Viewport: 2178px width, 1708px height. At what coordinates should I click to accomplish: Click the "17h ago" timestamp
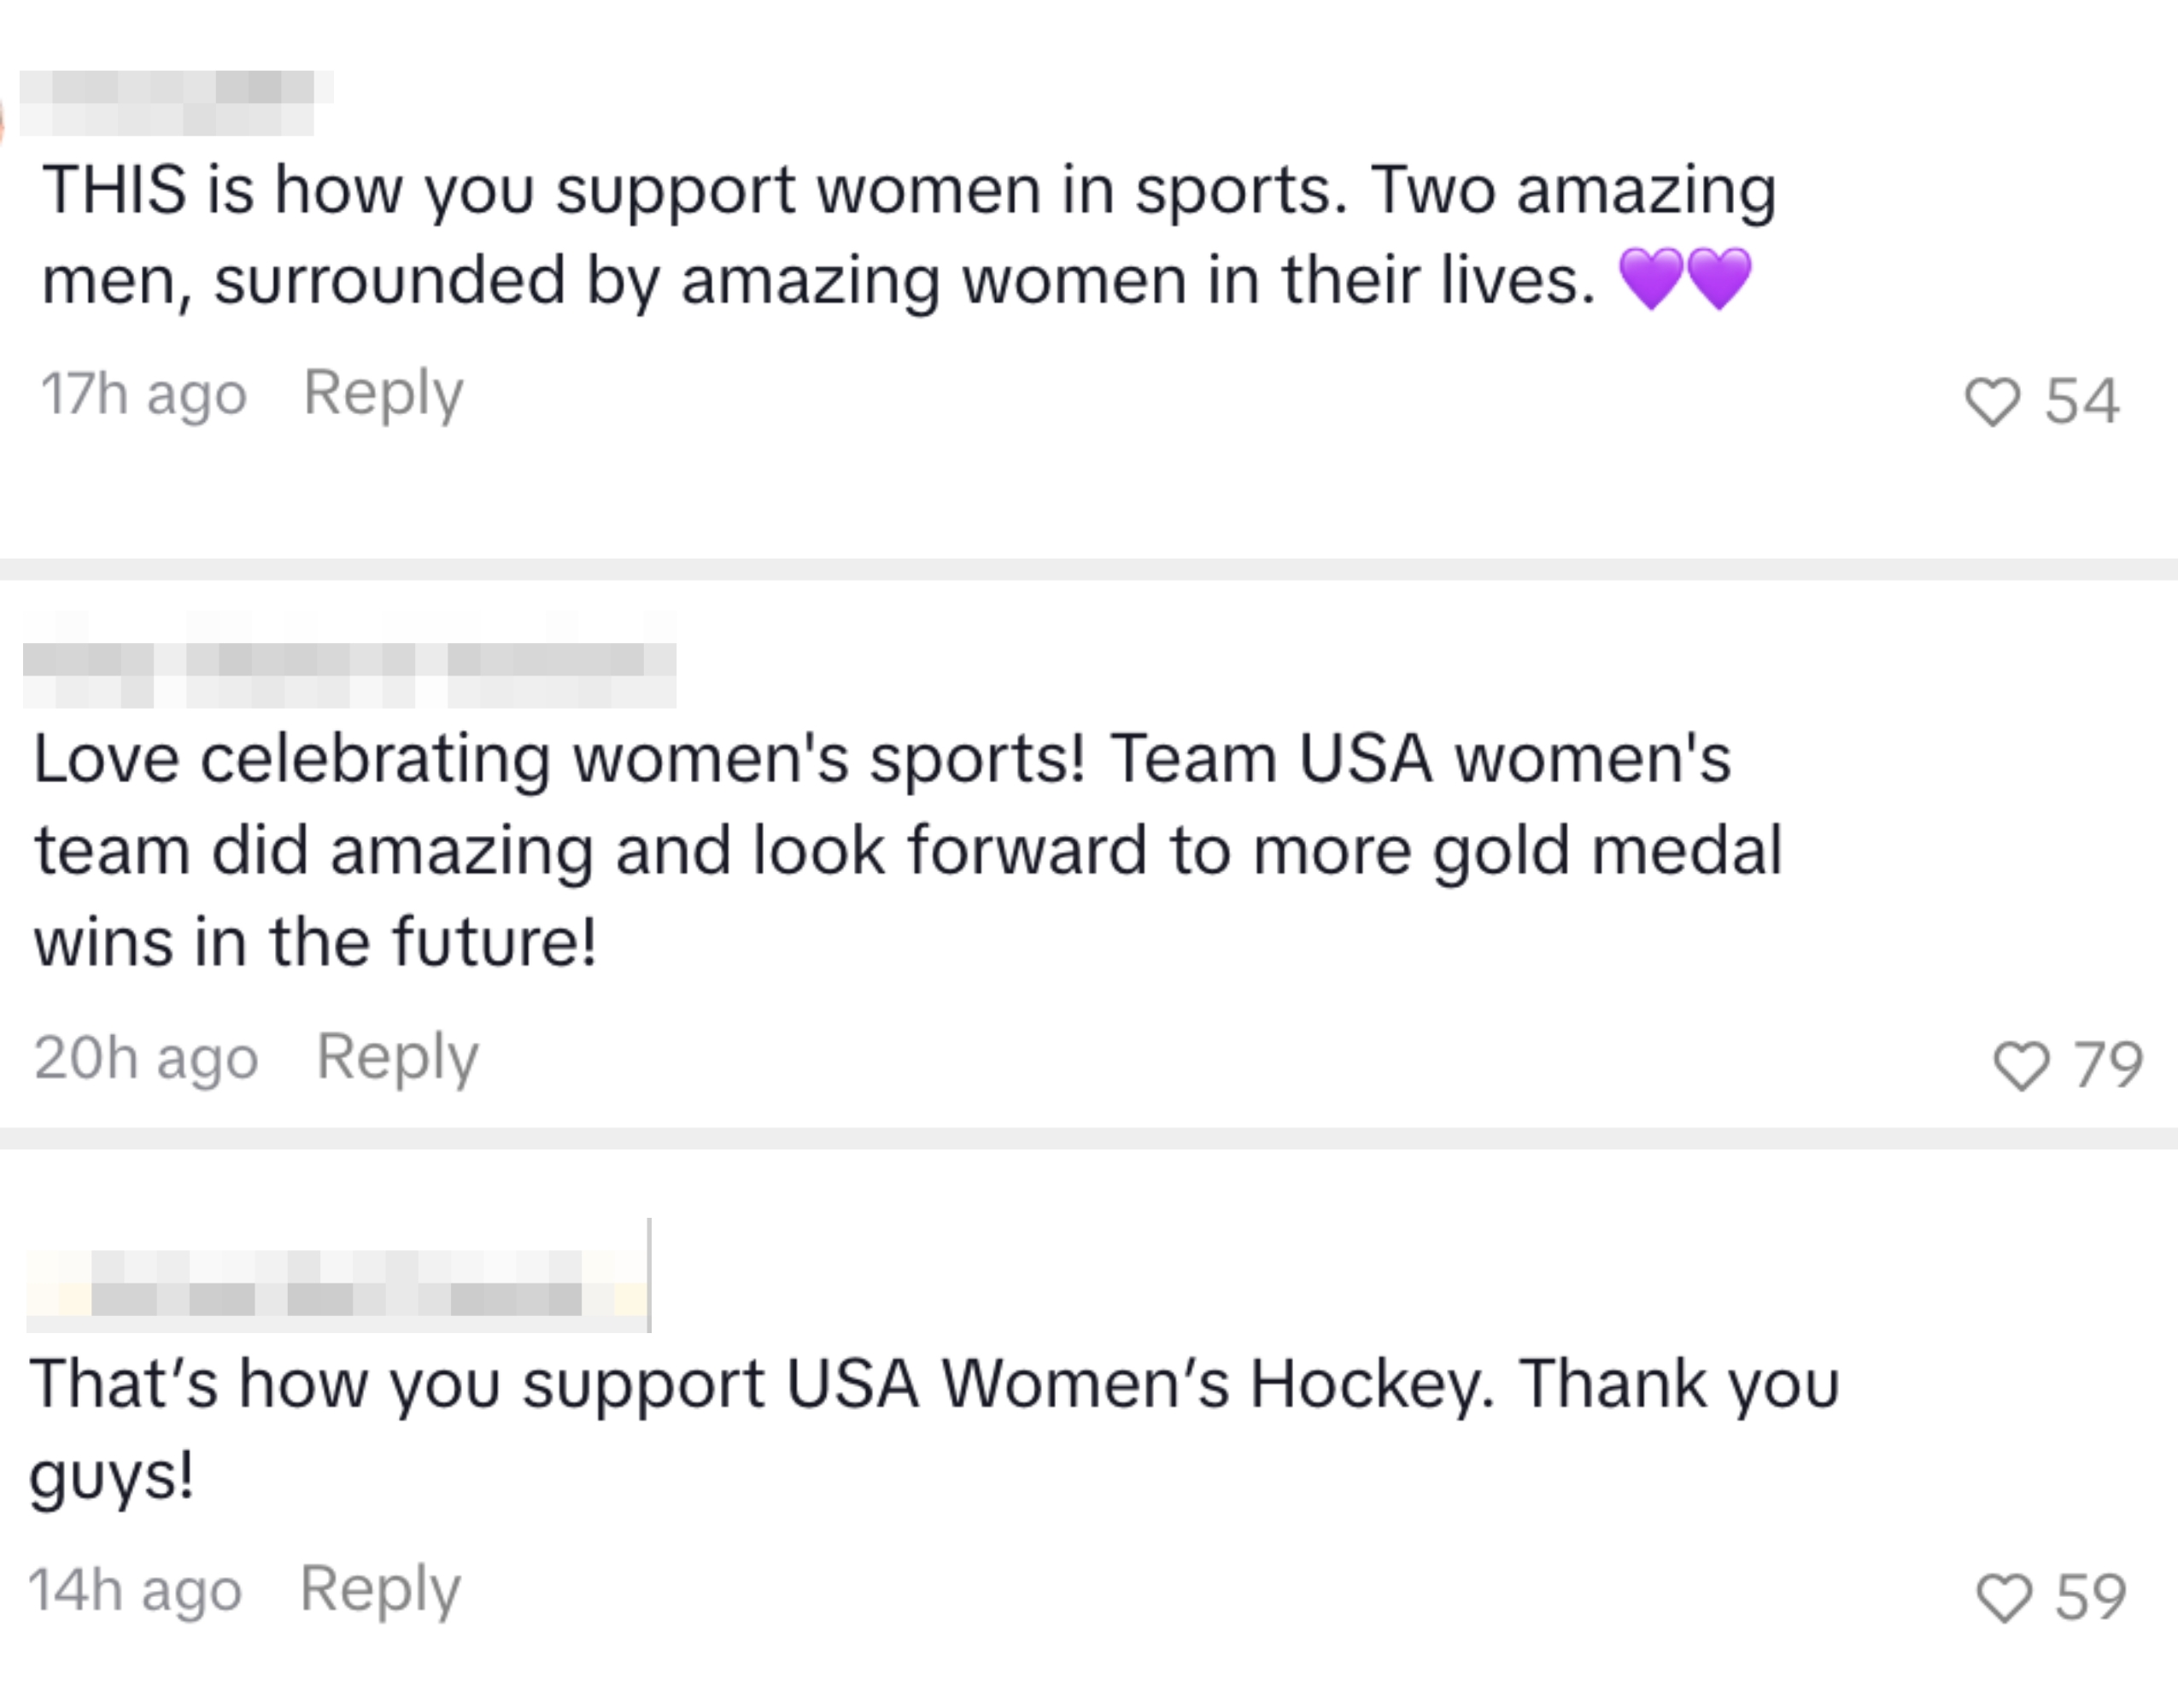(143, 394)
